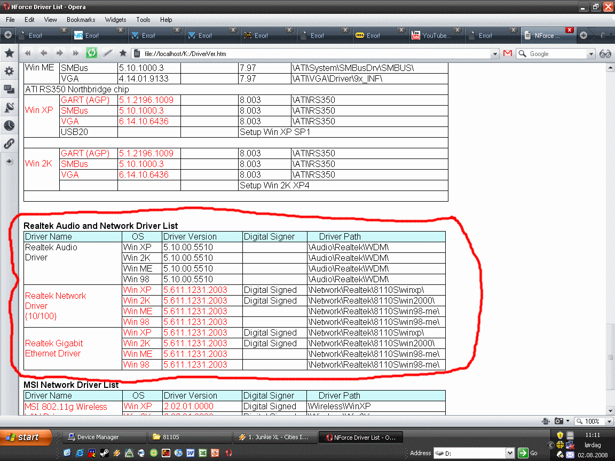Open the Widgets gear panel in sidebar
Image resolution: width=615 pixels, height=461 pixels.
[x=9, y=71]
